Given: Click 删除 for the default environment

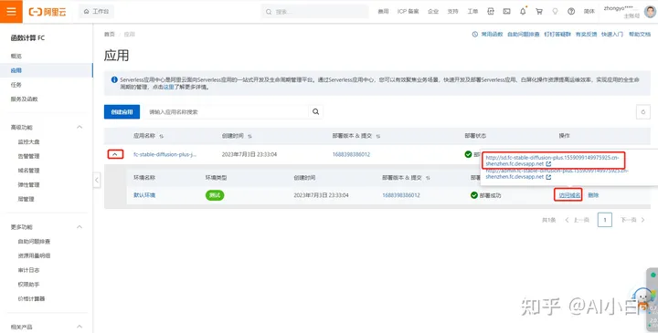Looking at the screenshot, I should (x=593, y=195).
